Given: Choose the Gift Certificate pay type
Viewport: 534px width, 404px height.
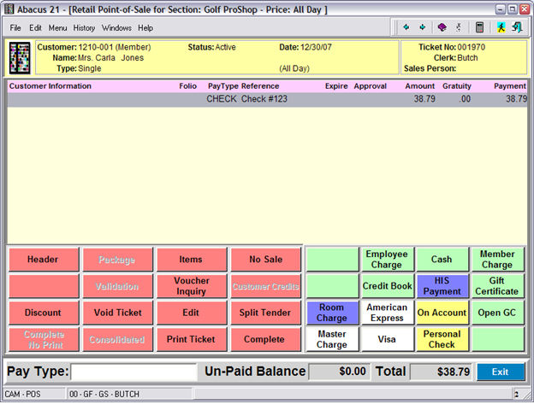Looking at the screenshot, I should click(497, 286).
